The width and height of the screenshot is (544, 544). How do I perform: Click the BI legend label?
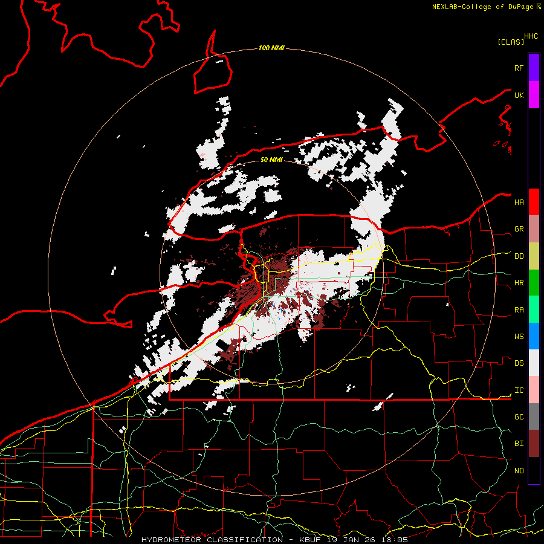click(x=519, y=444)
